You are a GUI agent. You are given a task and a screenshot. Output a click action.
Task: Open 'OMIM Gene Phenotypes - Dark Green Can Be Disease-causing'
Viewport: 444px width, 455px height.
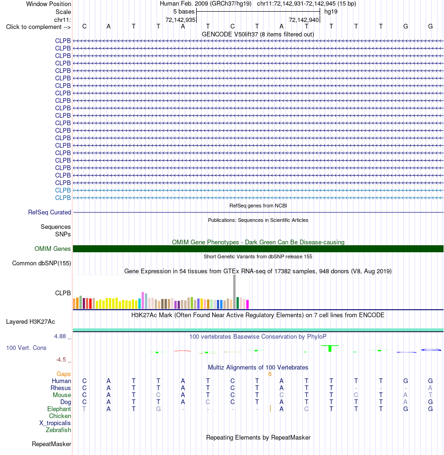click(x=258, y=242)
